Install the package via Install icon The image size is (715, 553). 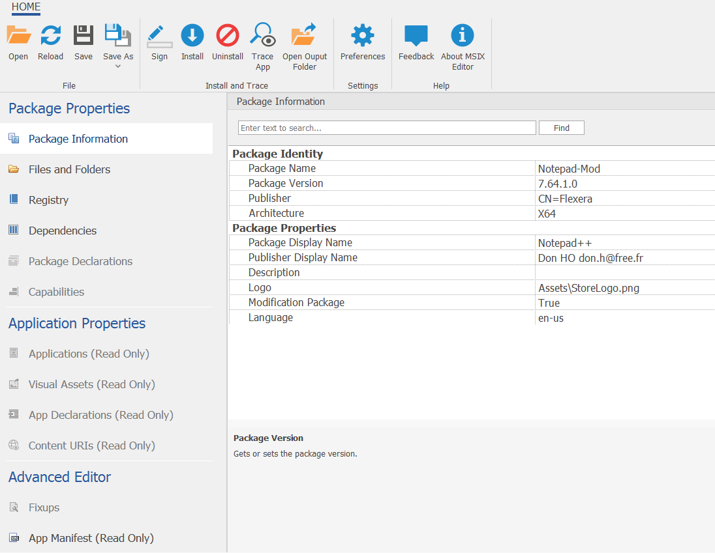[192, 36]
